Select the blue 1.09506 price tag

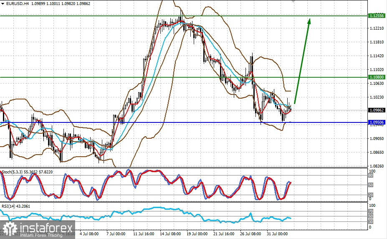point(377,122)
